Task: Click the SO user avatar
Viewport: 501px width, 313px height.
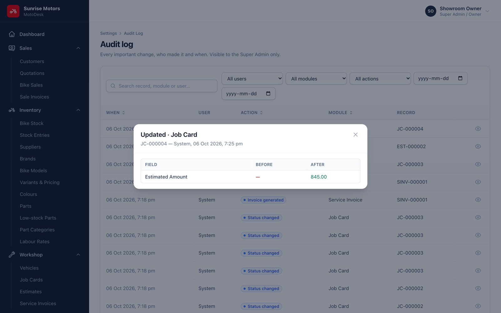Action: 431,11
